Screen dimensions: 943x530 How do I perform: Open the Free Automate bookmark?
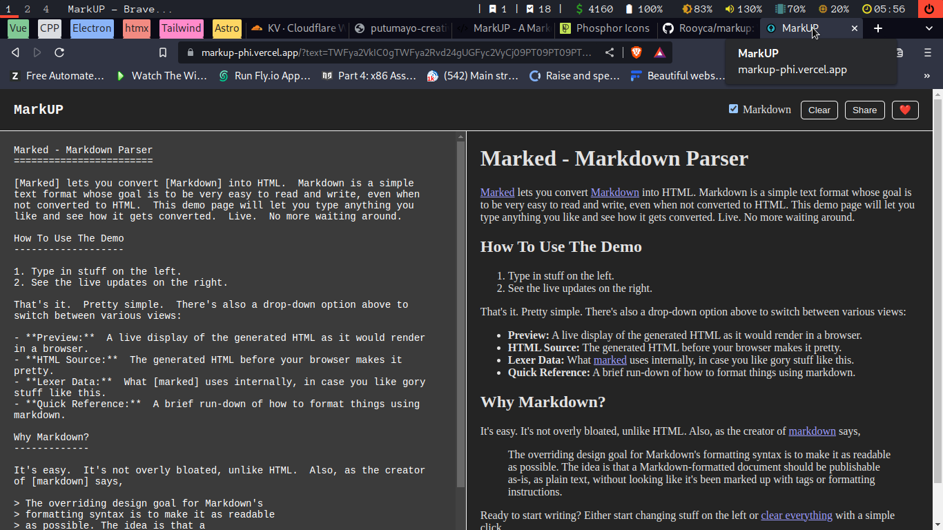click(57, 76)
